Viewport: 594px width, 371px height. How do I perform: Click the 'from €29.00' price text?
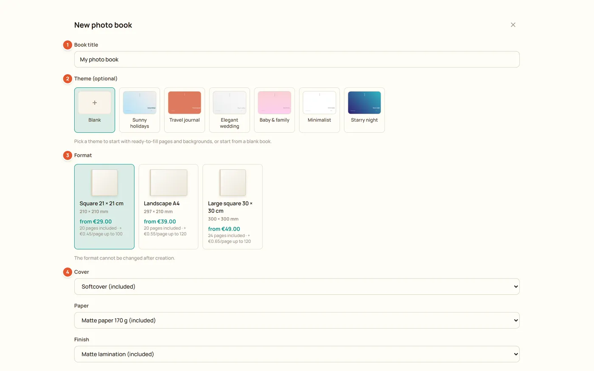pyautogui.click(x=95, y=221)
